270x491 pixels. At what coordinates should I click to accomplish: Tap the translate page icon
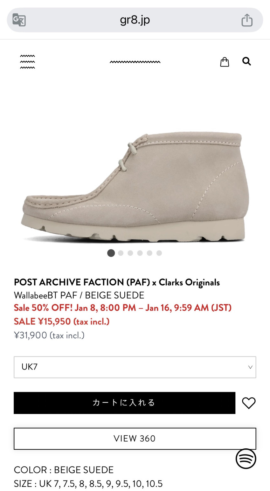pyautogui.click(x=19, y=20)
